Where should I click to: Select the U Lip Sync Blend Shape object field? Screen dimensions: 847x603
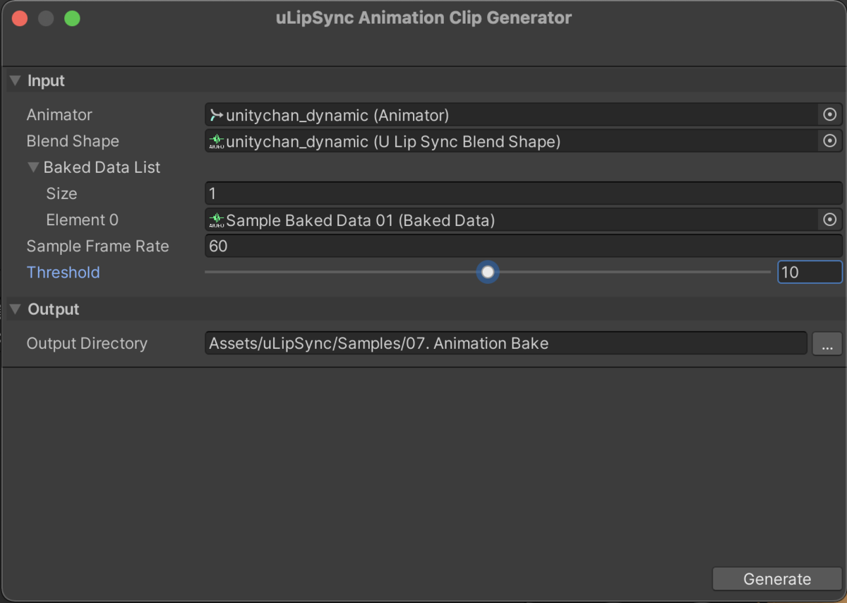point(524,141)
